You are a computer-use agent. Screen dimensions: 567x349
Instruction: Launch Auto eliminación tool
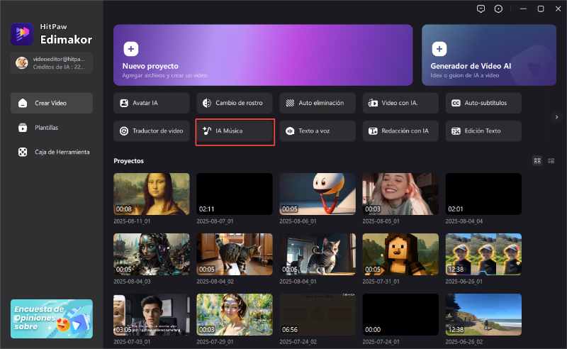[318, 103]
